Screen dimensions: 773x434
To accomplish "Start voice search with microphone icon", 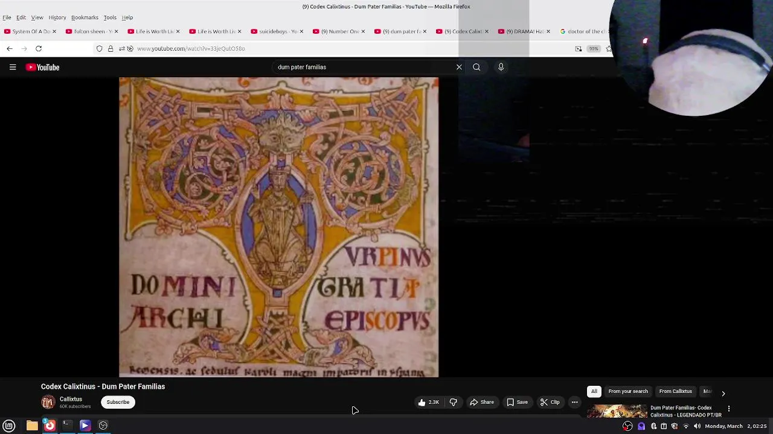I will point(501,67).
